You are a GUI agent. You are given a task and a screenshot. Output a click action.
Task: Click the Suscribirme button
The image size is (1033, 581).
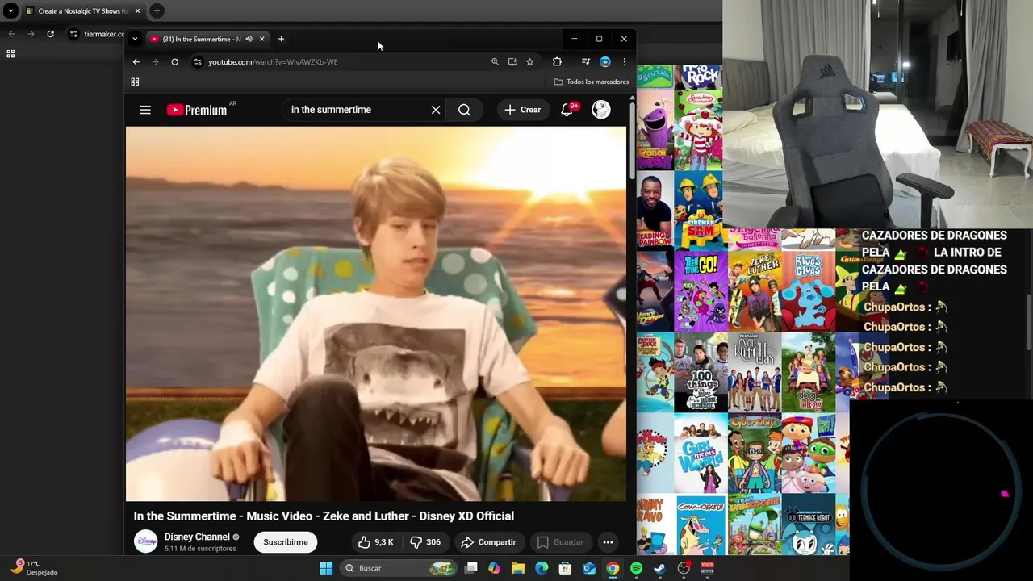pyautogui.click(x=286, y=542)
